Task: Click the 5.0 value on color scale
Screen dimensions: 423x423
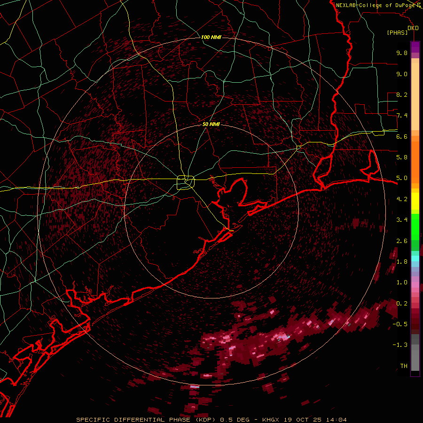Action: 402,178
